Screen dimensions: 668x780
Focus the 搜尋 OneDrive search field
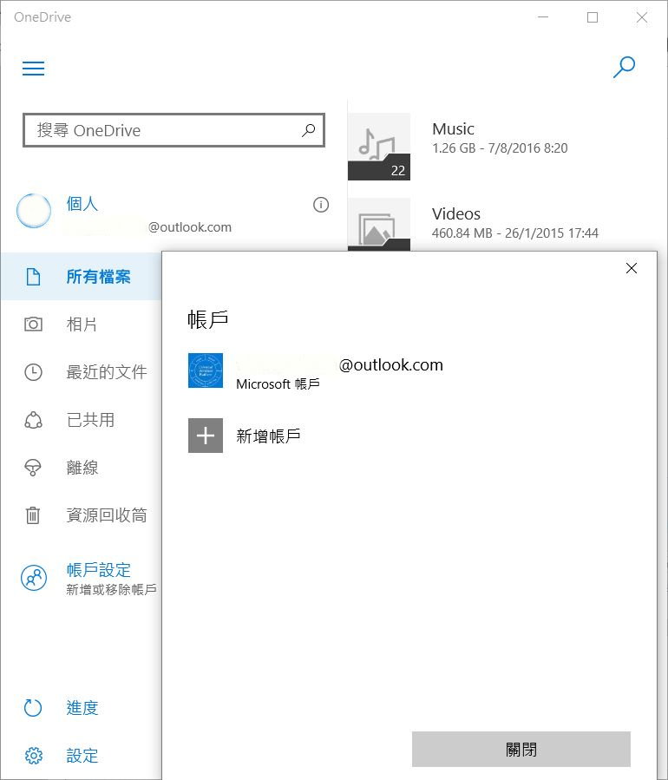click(174, 130)
